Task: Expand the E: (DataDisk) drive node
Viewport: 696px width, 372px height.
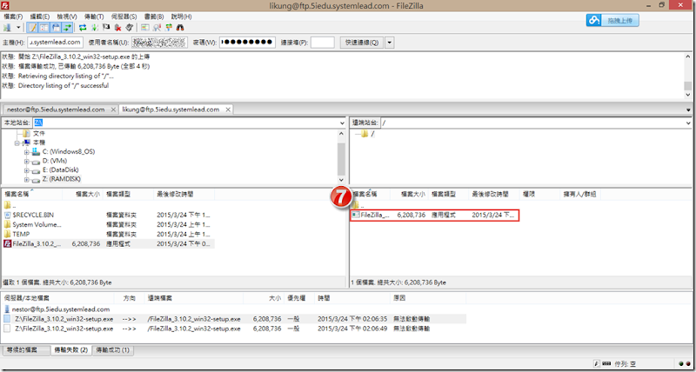Action: point(26,170)
